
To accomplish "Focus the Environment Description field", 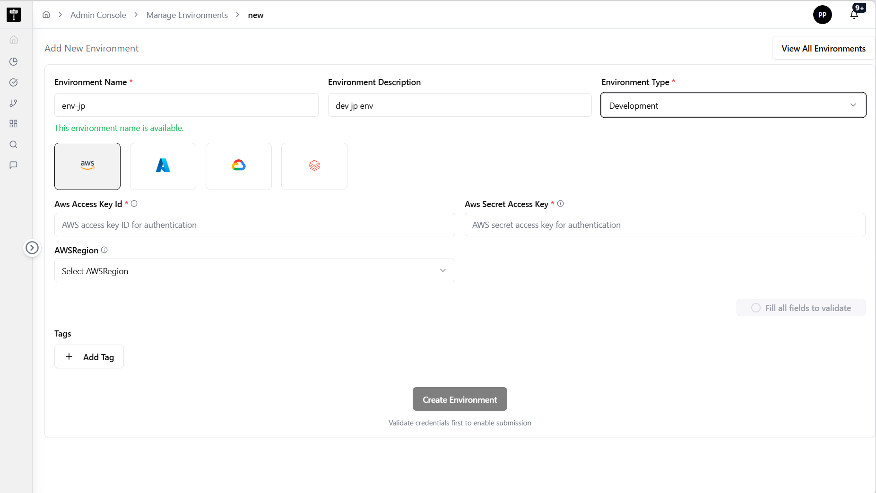I will point(460,105).
